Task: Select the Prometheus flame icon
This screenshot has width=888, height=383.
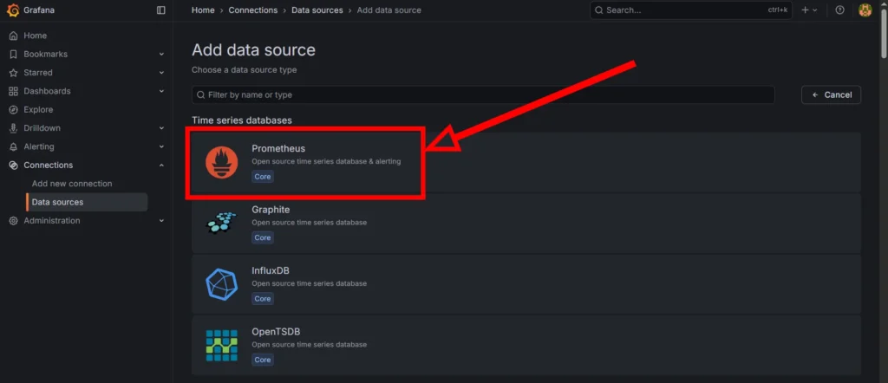Action: pos(221,162)
